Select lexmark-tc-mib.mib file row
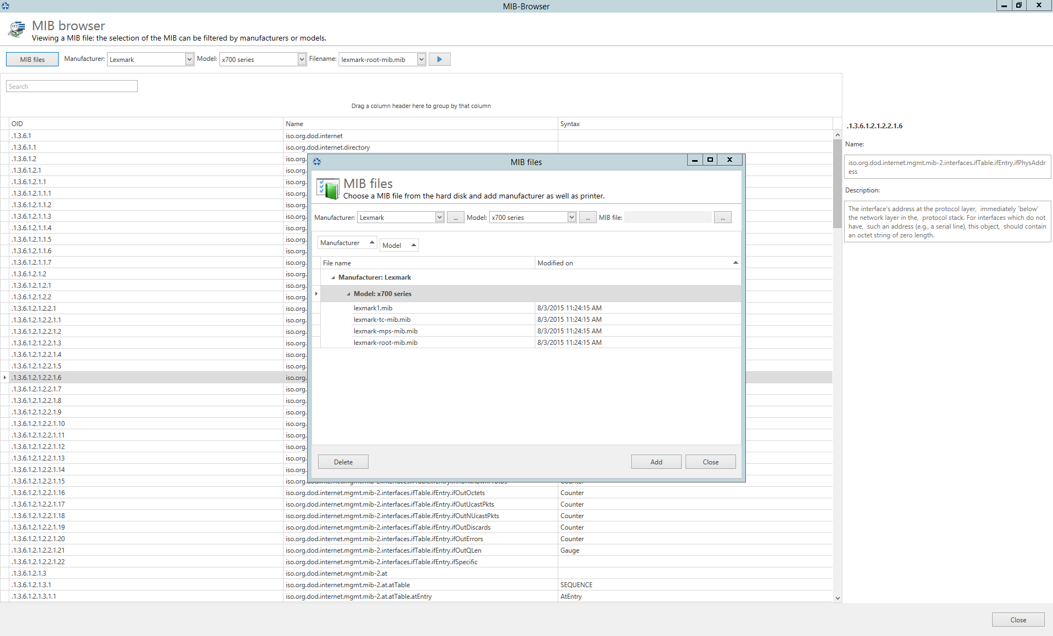Image resolution: width=1053 pixels, height=636 pixels. (x=382, y=320)
